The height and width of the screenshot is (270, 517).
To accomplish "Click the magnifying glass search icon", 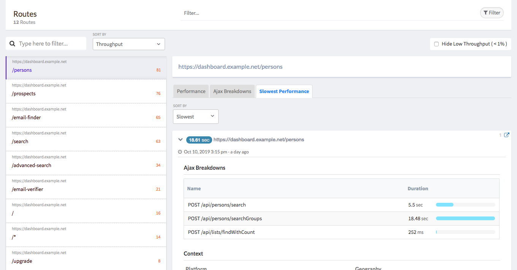I will point(12,44).
